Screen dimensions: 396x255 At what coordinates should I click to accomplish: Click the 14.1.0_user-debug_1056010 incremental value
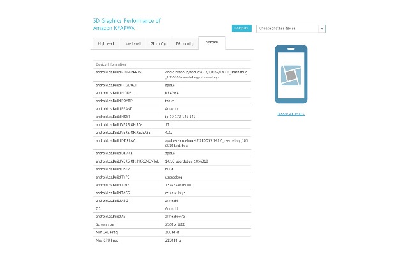tap(187, 161)
